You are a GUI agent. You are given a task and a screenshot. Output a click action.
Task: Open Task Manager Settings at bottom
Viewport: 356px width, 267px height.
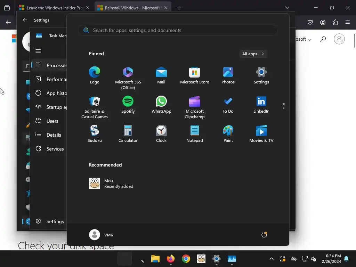tap(49, 221)
